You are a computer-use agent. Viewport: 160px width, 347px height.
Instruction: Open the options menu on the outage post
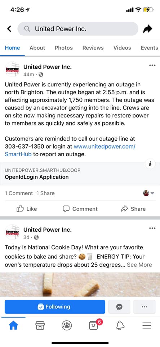152,65
